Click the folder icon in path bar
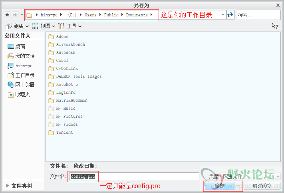 coord(29,15)
